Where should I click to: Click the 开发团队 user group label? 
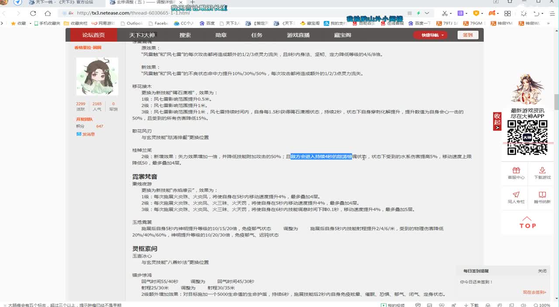tap(84, 119)
